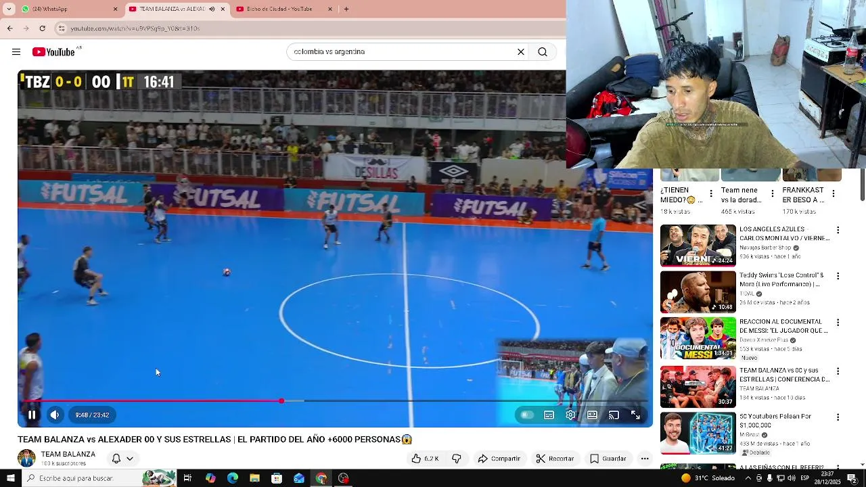This screenshot has width=866, height=487.
Task: Open options for Team nene short
Action: (772, 194)
